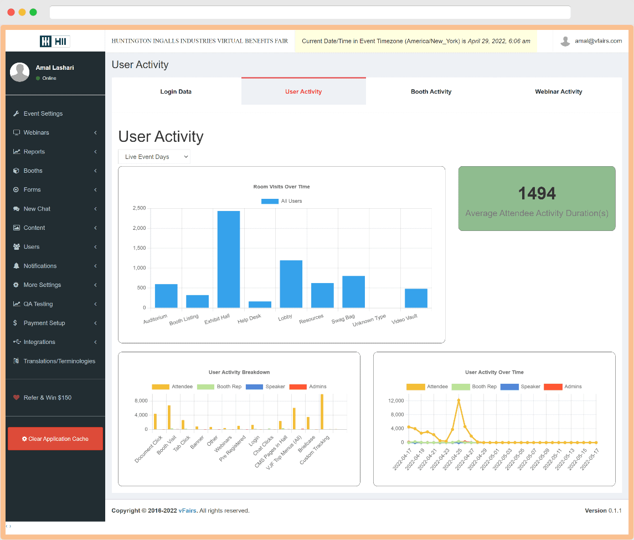Select the Webinars icon in sidebar

[18, 132]
